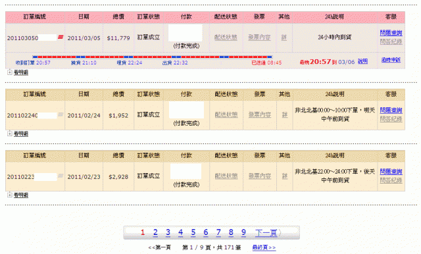Viewport: 421px width, 254px height.
Task: Open 問答紀錄 for the 2011/03/05 order
Action: point(391,41)
